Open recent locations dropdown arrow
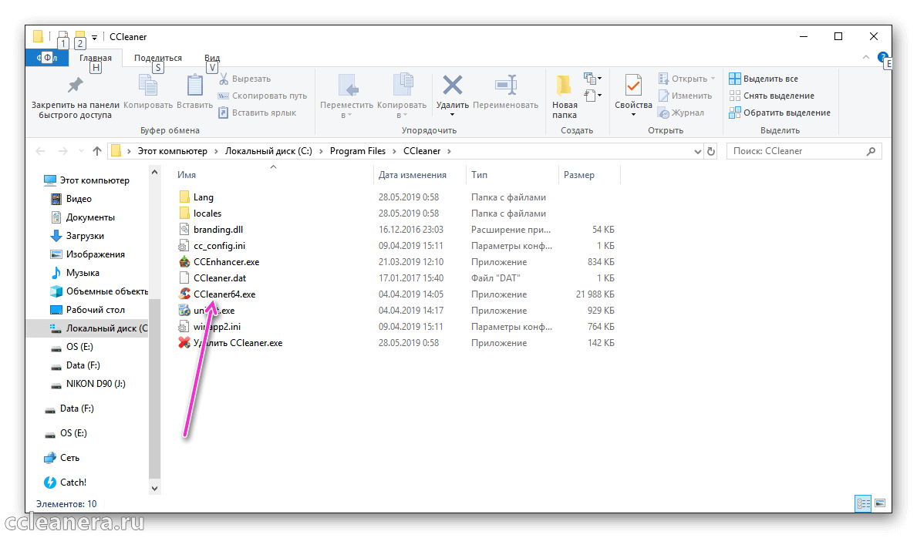The width and height of the screenshot is (917, 538). tap(81, 152)
